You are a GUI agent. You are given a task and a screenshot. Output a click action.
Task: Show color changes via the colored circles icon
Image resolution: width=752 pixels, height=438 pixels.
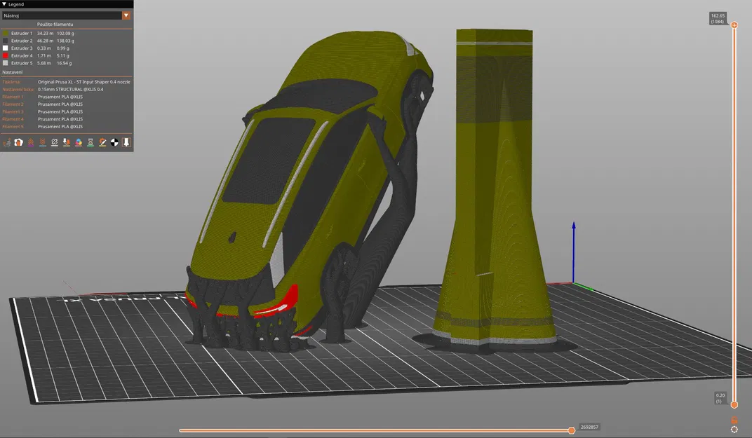78,142
